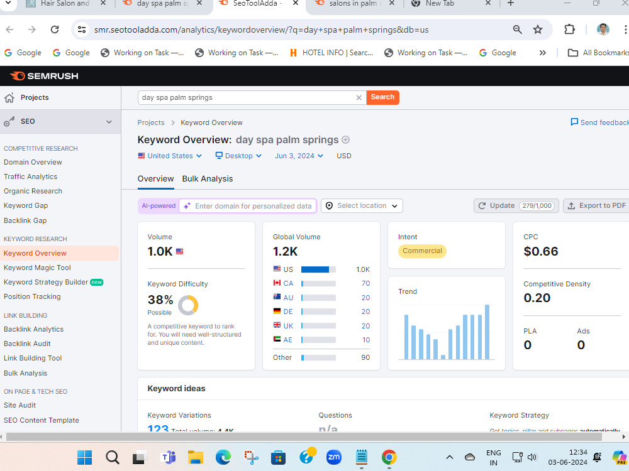Click the Keyword Difficulty donut chart
This screenshot has height=471, width=629.
click(x=188, y=305)
